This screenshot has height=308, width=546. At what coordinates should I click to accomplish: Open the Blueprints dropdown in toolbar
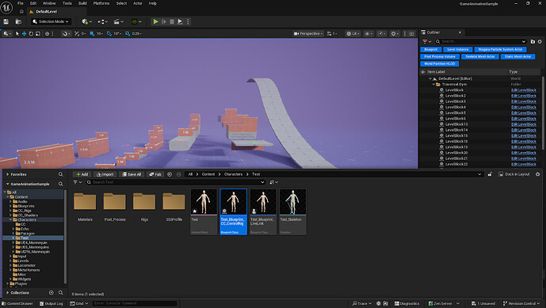(102, 21)
